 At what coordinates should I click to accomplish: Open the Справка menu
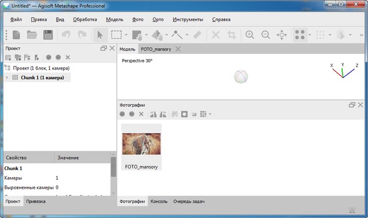(x=221, y=20)
